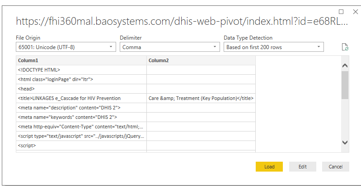Select the <head> cell in Column1
This screenshot has height=186, width=361.
(81, 89)
